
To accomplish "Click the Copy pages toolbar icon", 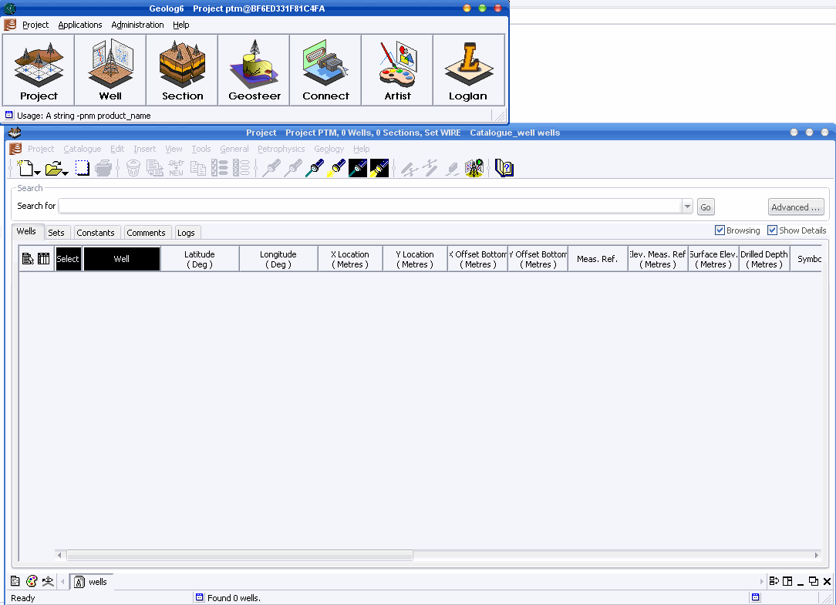I will [x=198, y=169].
